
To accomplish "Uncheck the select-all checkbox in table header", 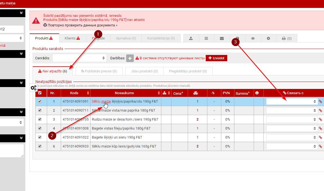I will pyautogui.click(x=40, y=93).
